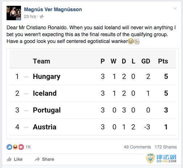Viewport: 183px width, 168px height.
Task: Open the group standings table image
Action: tap(93, 94)
